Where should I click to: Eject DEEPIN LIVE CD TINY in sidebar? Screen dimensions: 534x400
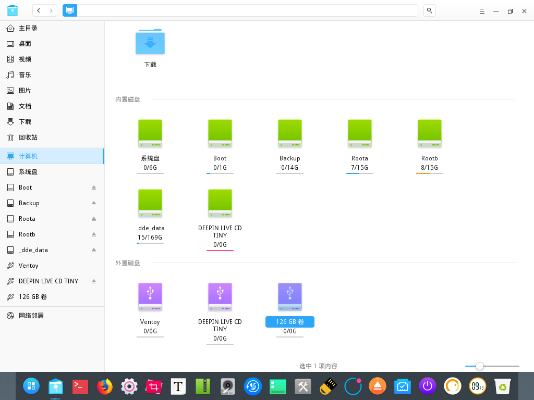[x=94, y=281]
